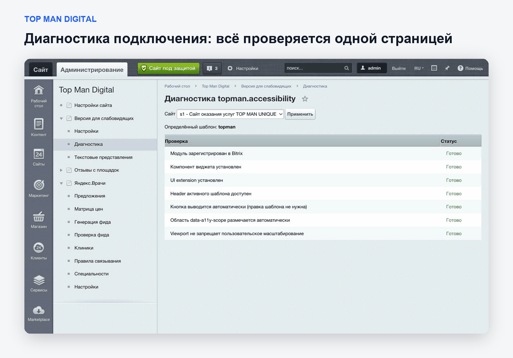Collapse the Яндекс.Врачи tree node

click(x=61, y=183)
